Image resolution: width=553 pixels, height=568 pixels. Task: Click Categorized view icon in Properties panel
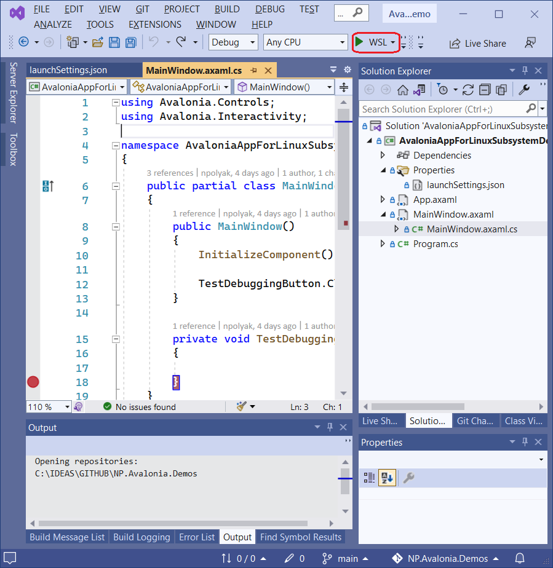369,478
